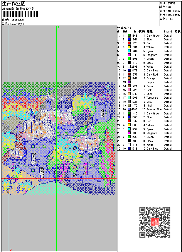The height and width of the screenshot is (252, 182).
Task: Select the 'Turquoise' description text
Action: click(x=152, y=98)
